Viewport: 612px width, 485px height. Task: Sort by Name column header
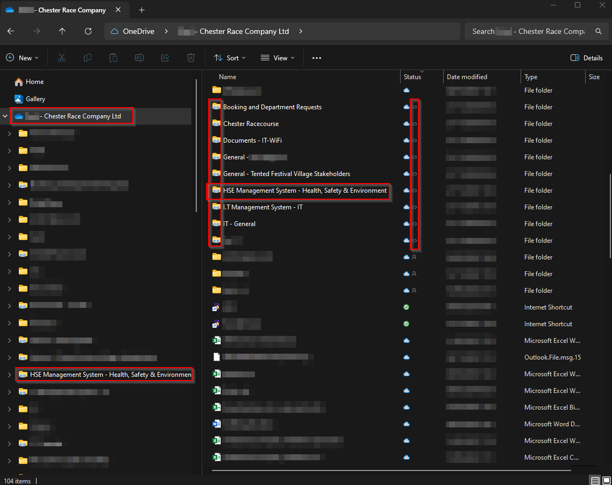[x=227, y=77]
